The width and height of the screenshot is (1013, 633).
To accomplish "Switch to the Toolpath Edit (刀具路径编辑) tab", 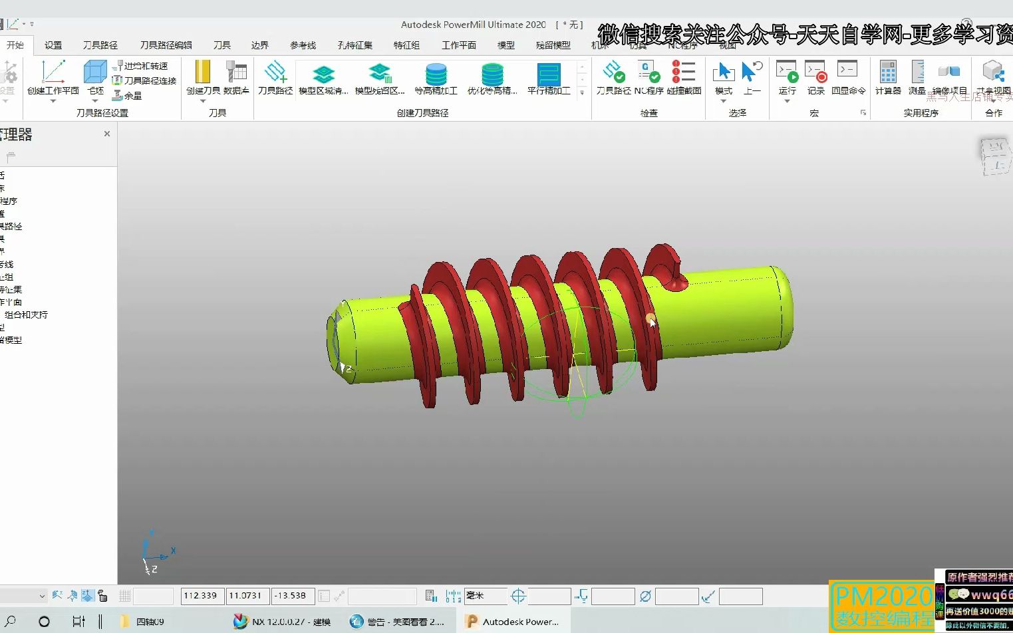I will 166,45.
